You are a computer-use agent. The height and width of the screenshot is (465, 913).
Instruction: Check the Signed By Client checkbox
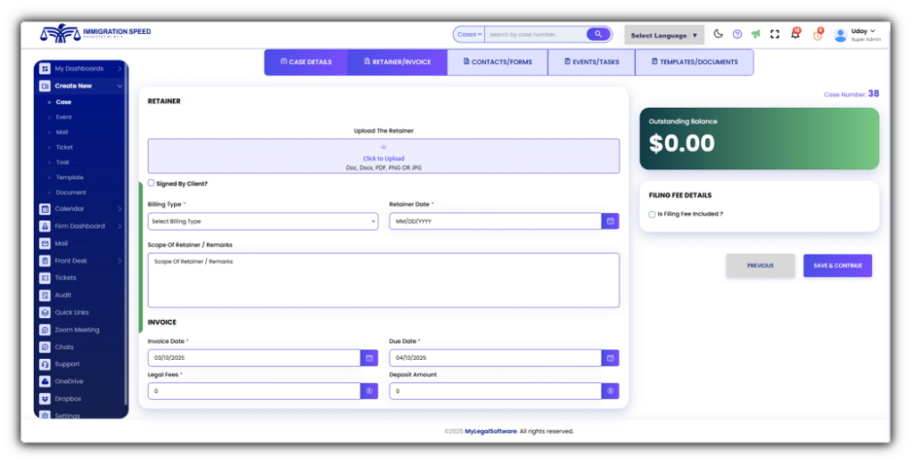click(x=152, y=183)
